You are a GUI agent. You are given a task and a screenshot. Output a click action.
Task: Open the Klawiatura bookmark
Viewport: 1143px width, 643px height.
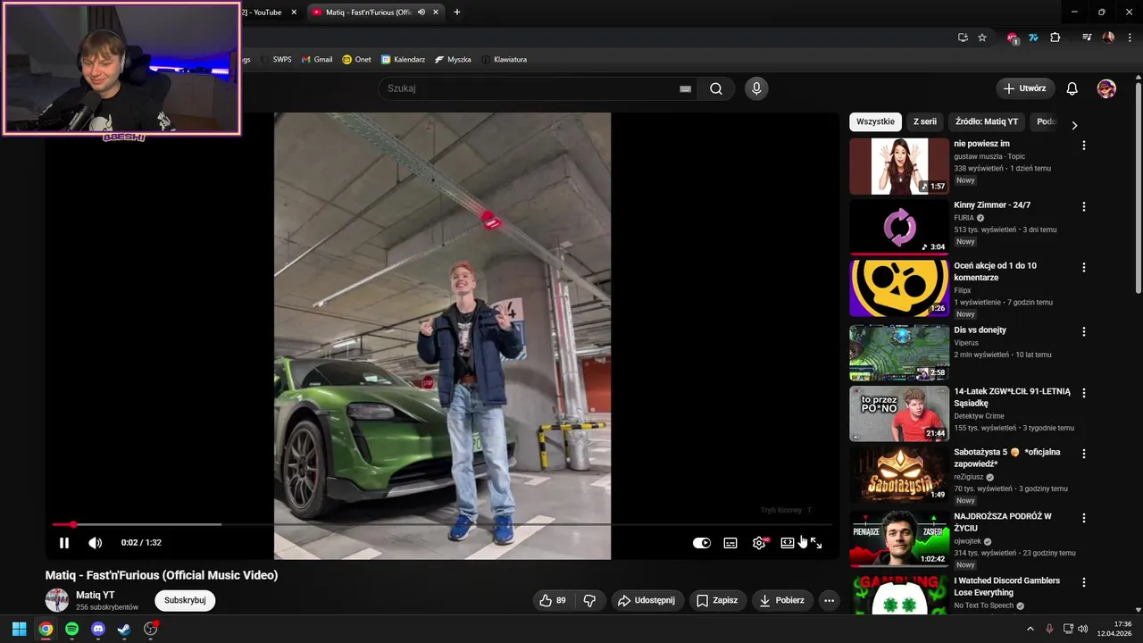(x=504, y=60)
